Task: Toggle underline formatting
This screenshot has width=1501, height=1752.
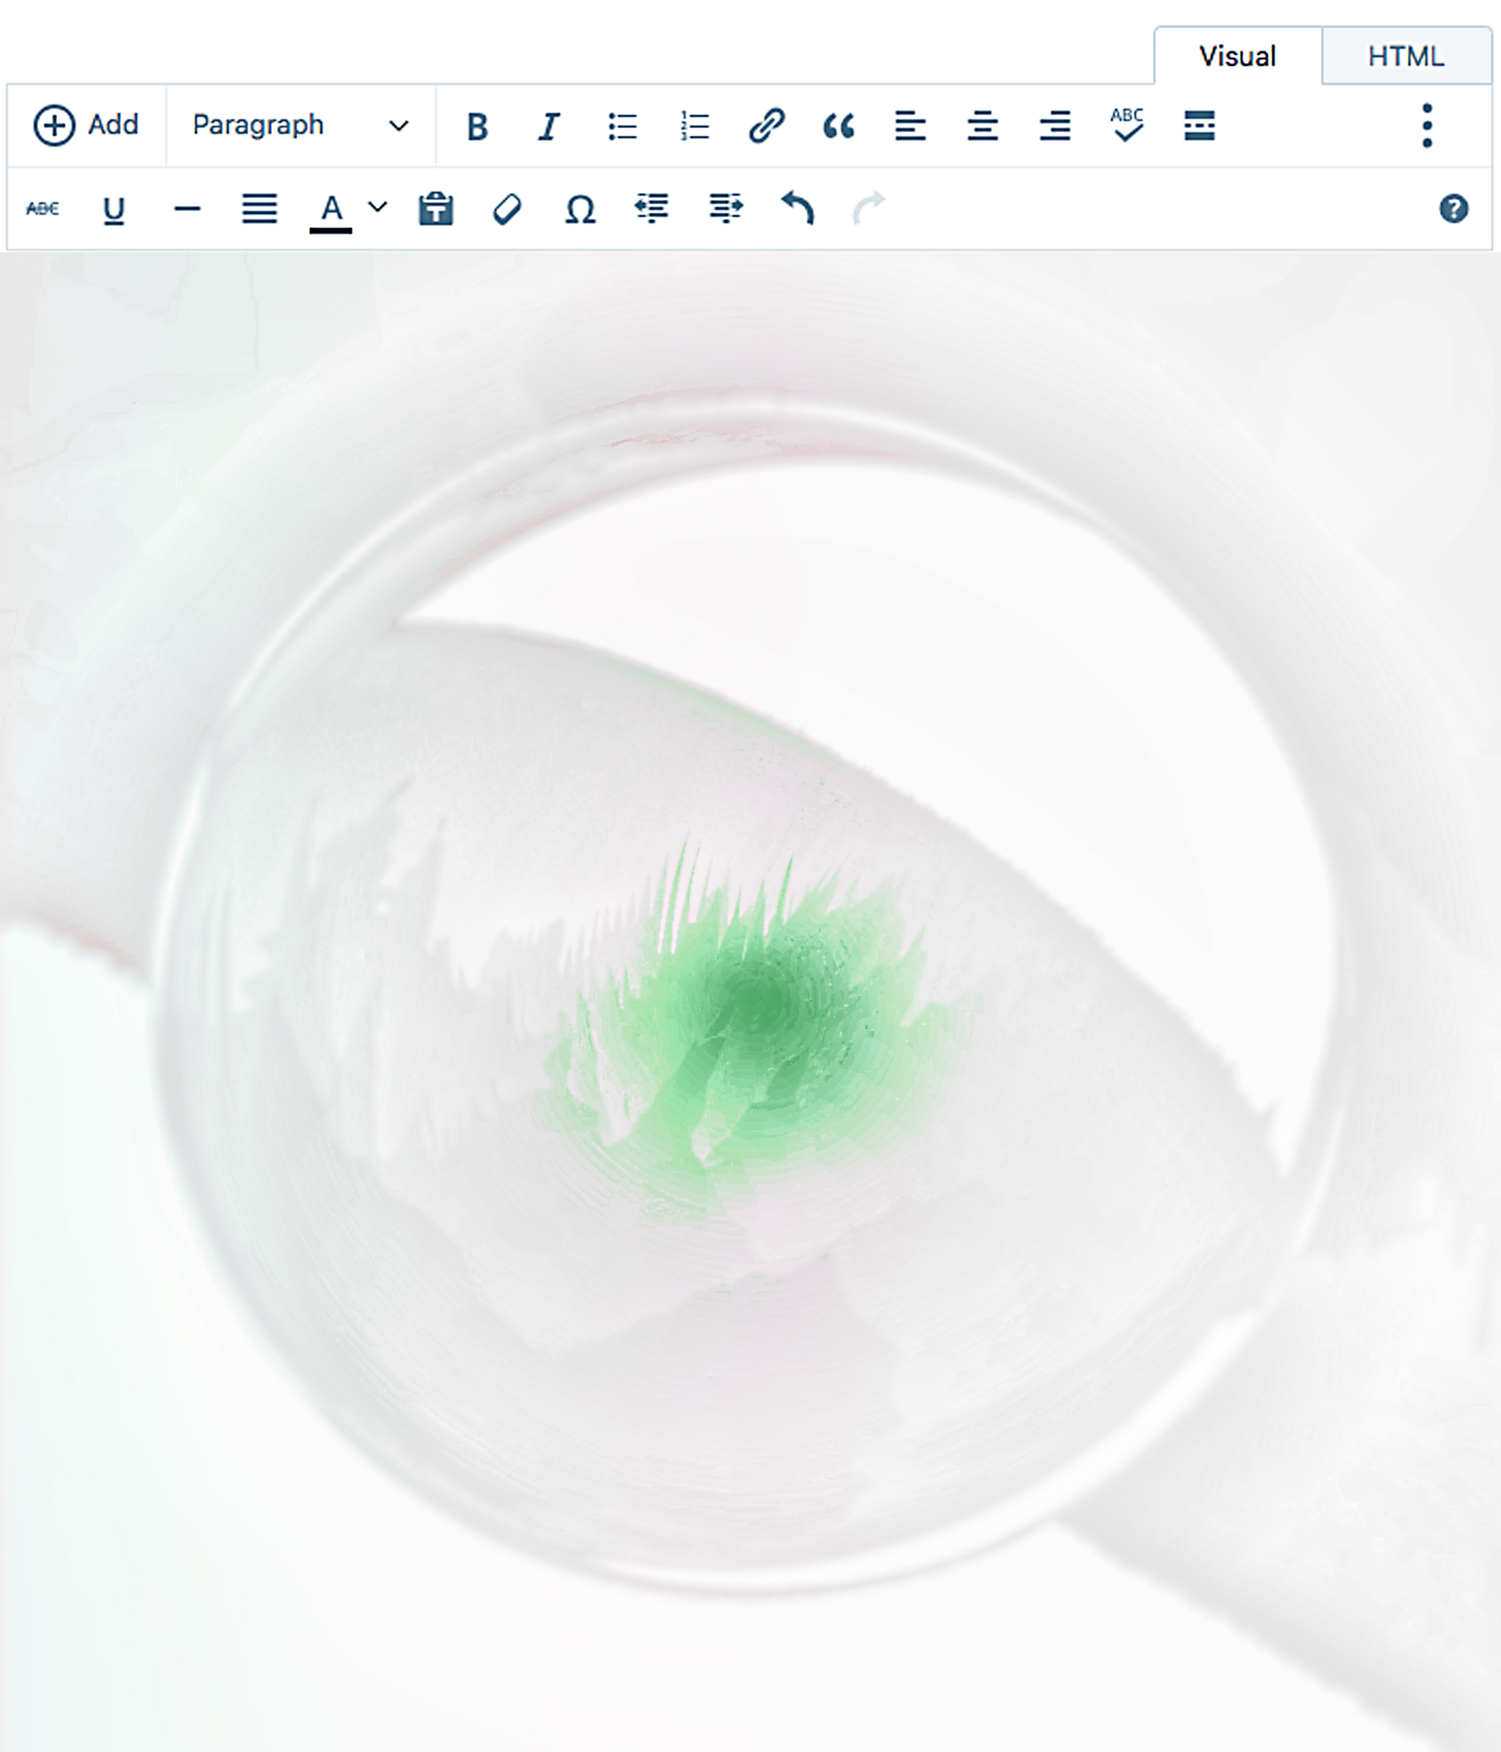Action: (114, 209)
